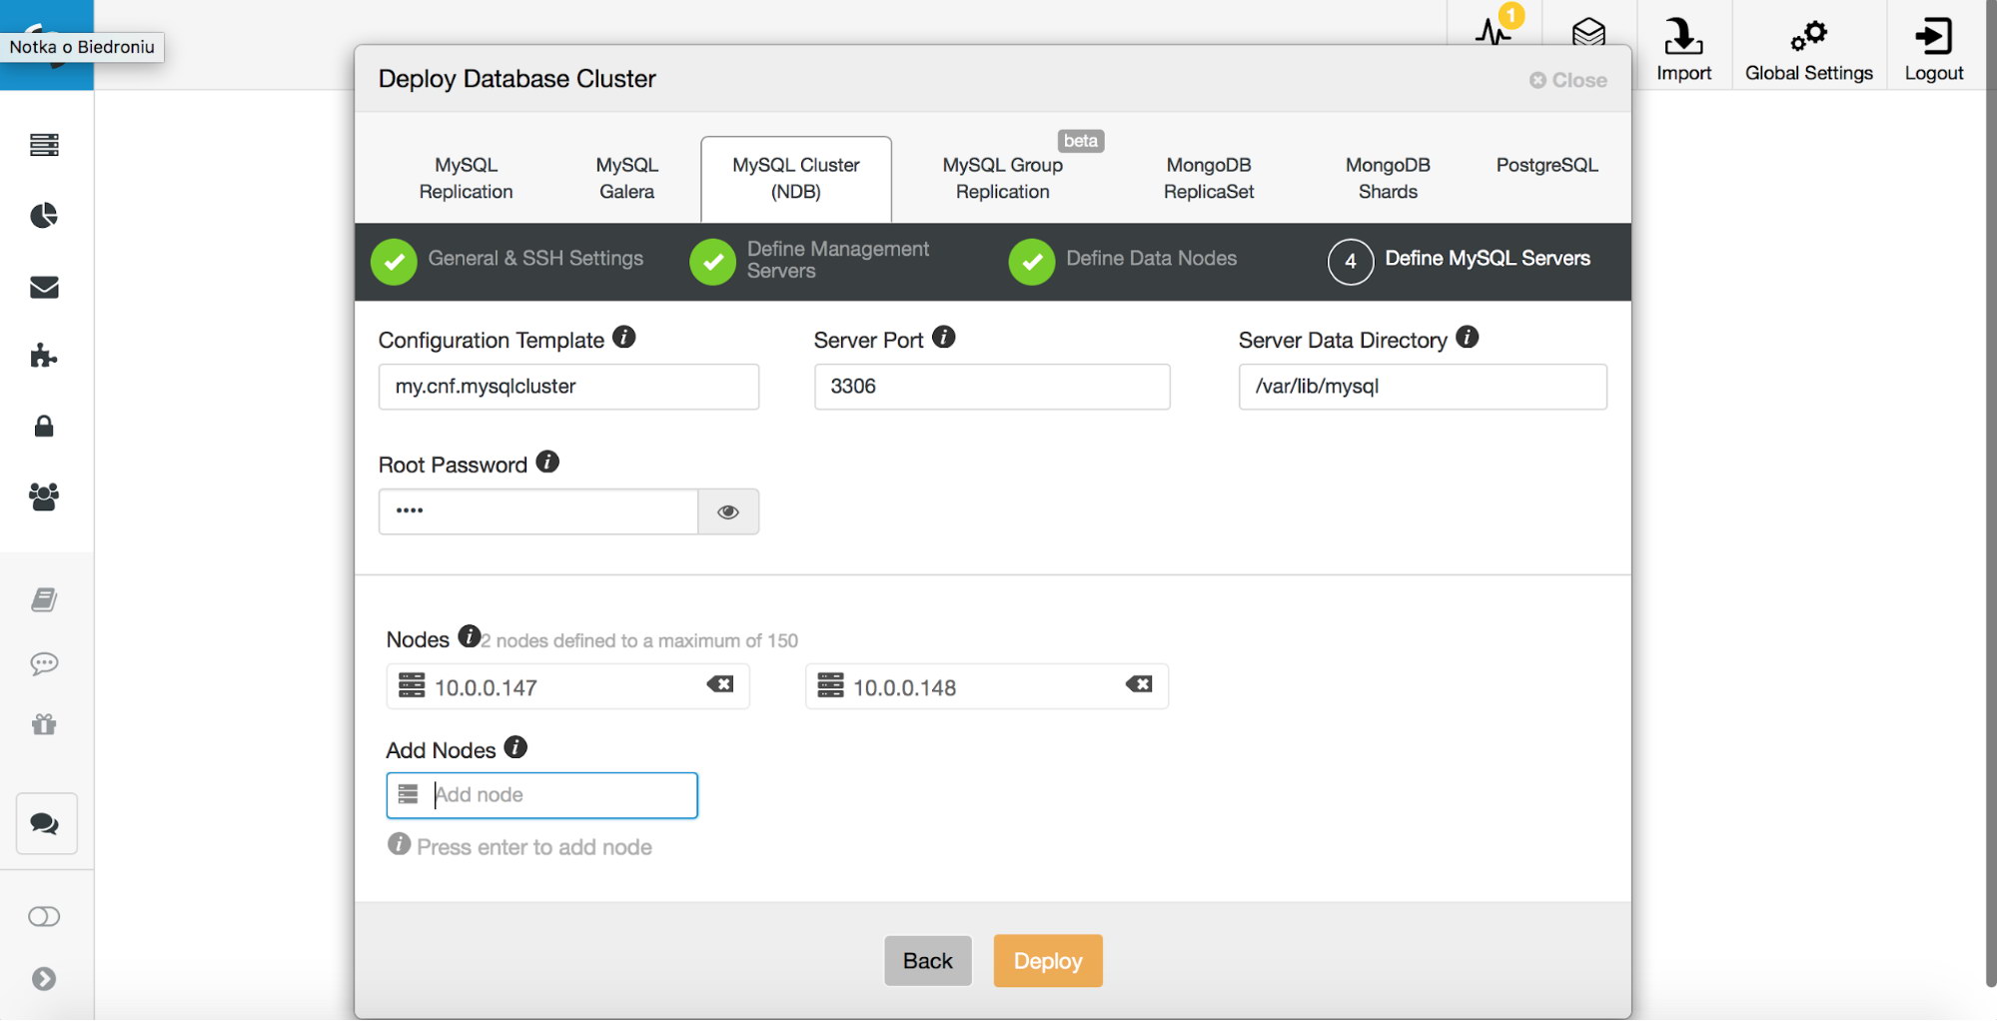Go to Define Data Nodes step
This screenshot has height=1021, width=1997.
(x=1123, y=261)
